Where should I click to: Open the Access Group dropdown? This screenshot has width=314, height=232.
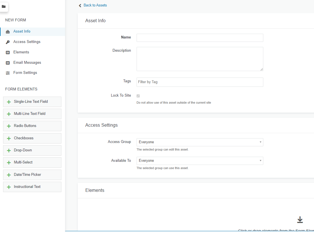tap(200, 142)
